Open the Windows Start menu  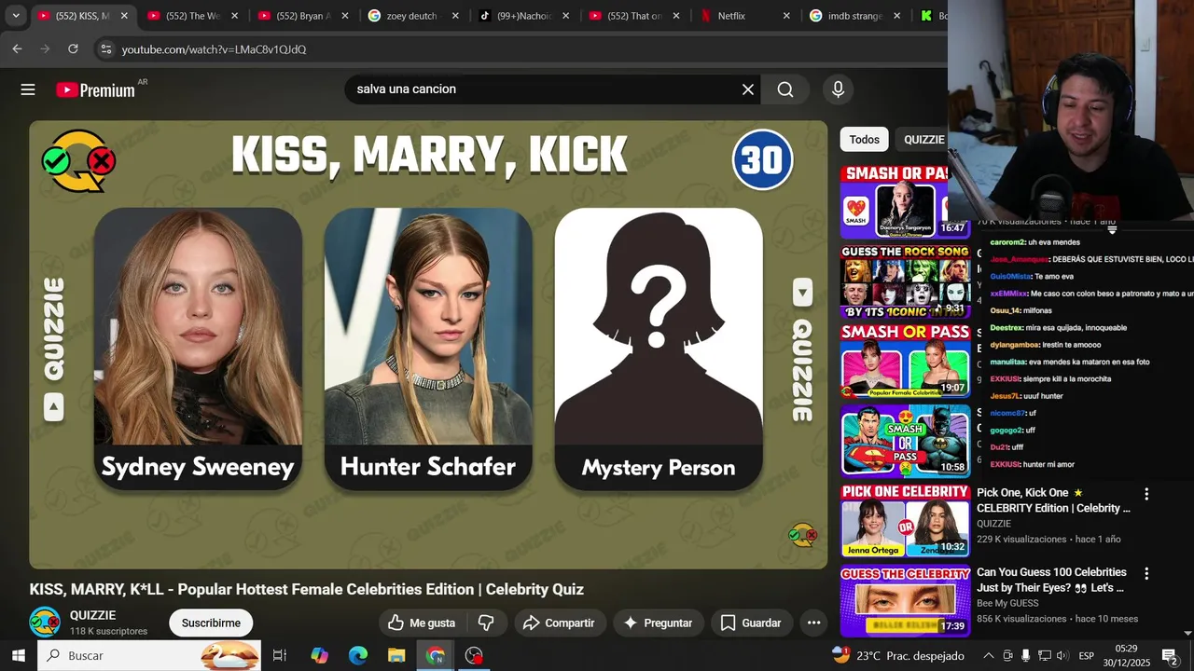pos(19,655)
